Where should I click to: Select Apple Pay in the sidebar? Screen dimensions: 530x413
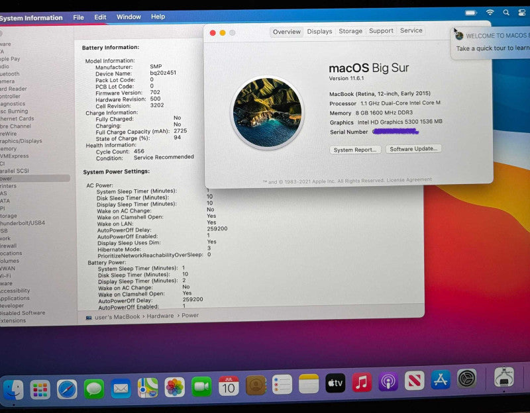pyautogui.click(x=10, y=59)
